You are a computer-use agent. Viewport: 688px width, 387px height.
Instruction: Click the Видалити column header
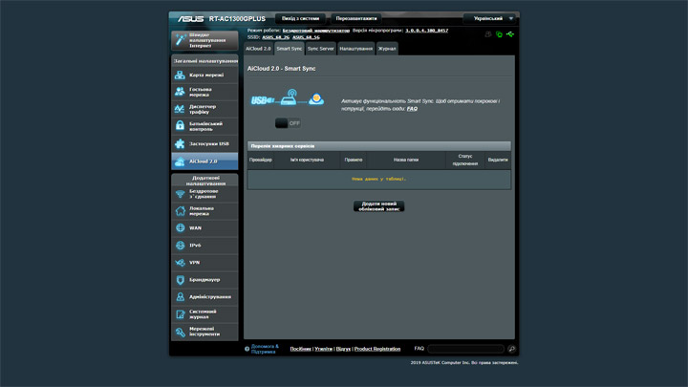(x=498, y=160)
